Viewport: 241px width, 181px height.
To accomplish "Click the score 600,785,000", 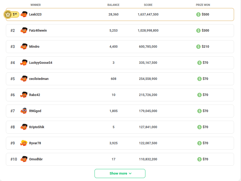I will pos(148,47).
